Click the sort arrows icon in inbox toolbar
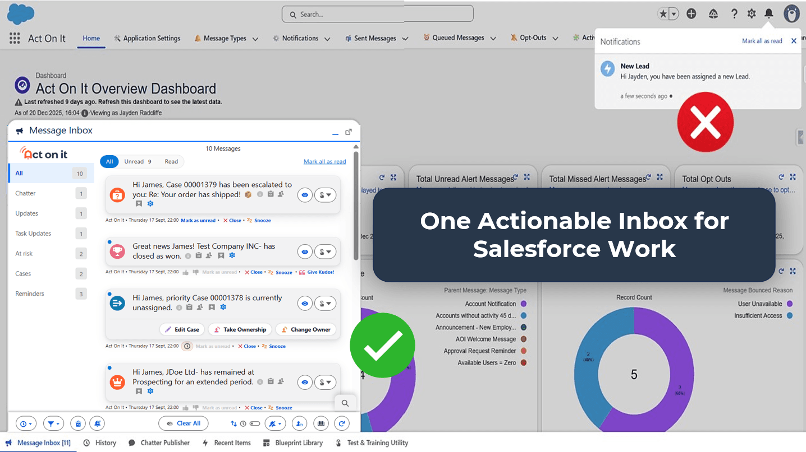806x452 pixels. tap(233, 424)
